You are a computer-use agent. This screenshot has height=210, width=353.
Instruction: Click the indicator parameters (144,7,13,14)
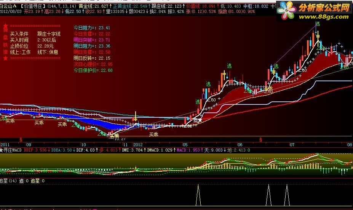pos(62,6)
